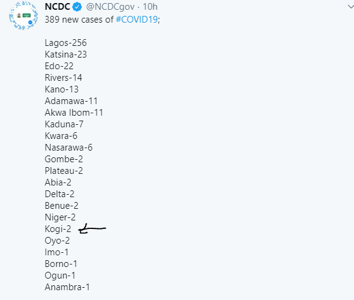Open the #COVID19 hashtag link
This screenshot has height=300, width=354.
click(137, 20)
